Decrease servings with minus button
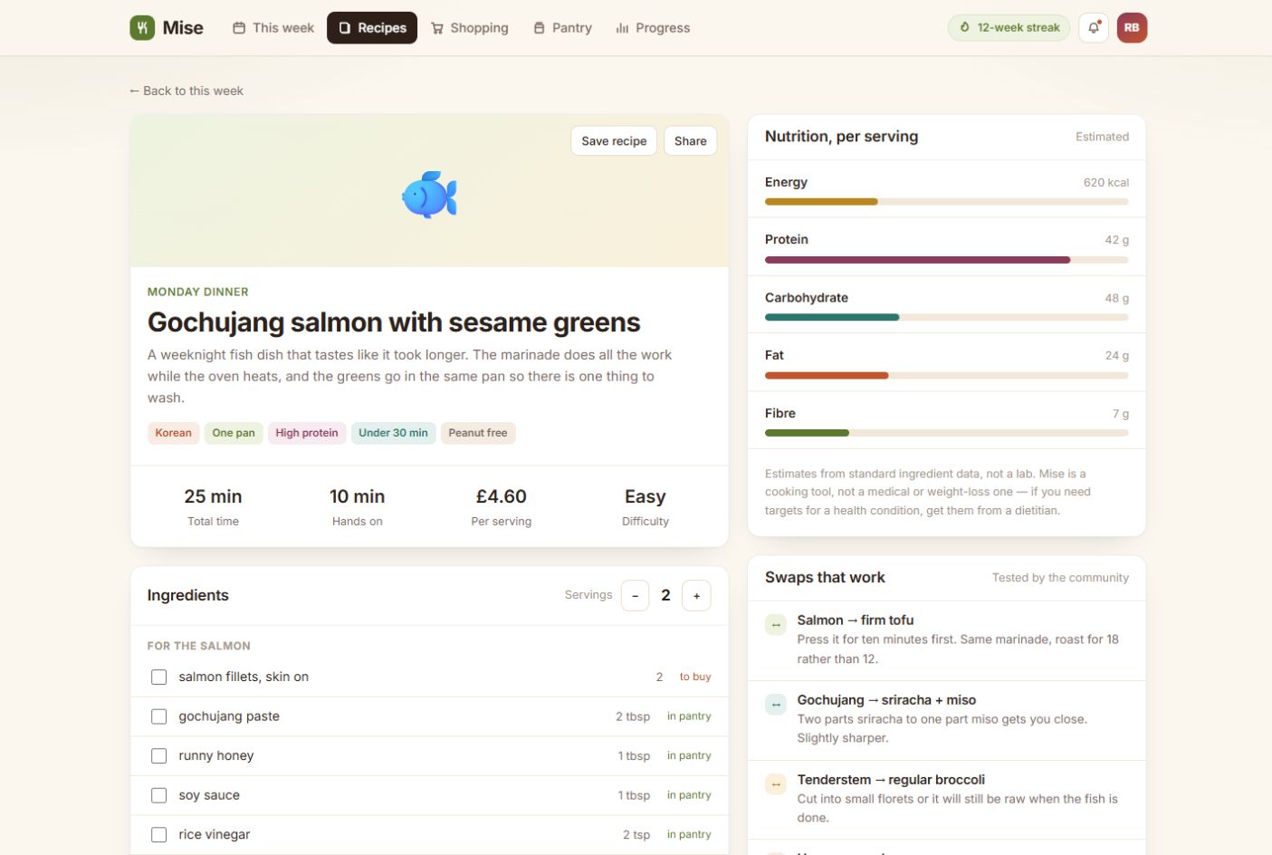Screen dimensions: 1272x855 click(x=636, y=596)
